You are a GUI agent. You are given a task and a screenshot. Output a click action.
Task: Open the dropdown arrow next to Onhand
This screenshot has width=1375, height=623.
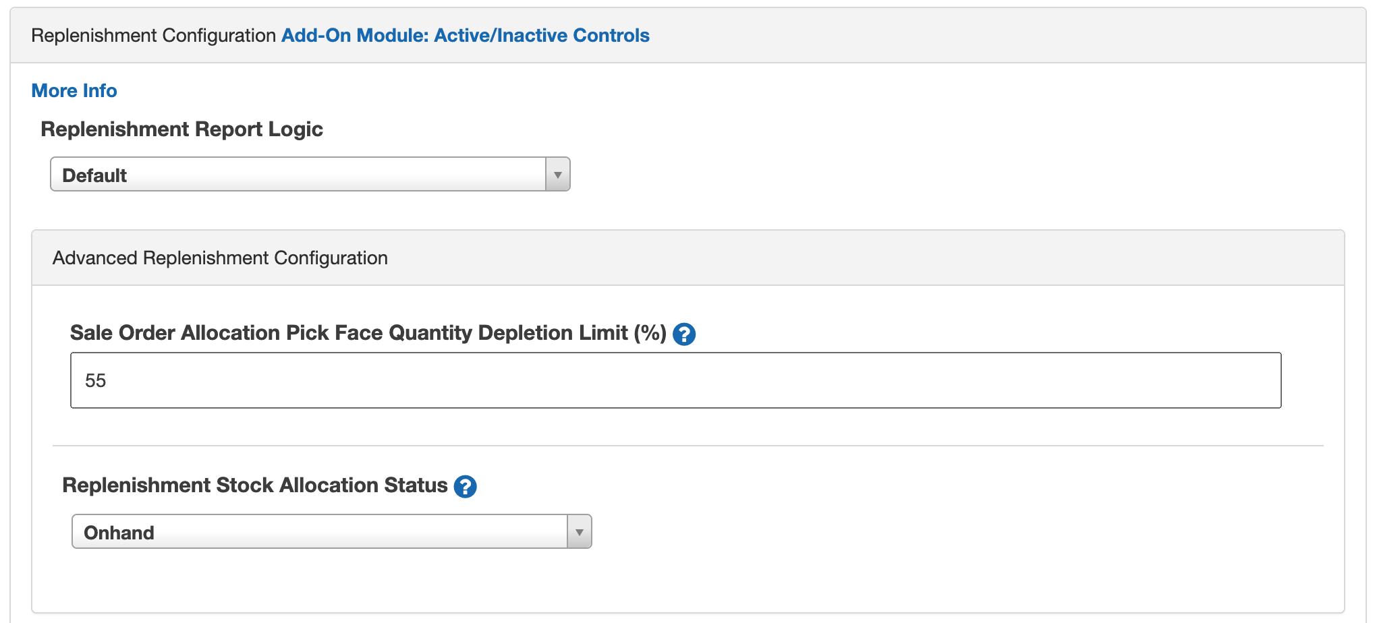pos(578,531)
